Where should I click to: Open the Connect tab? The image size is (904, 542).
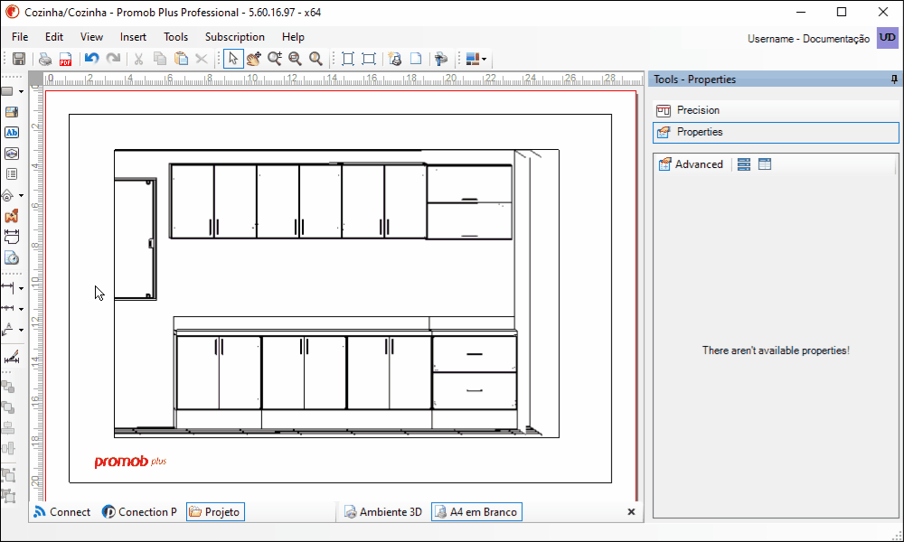coord(61,512)
